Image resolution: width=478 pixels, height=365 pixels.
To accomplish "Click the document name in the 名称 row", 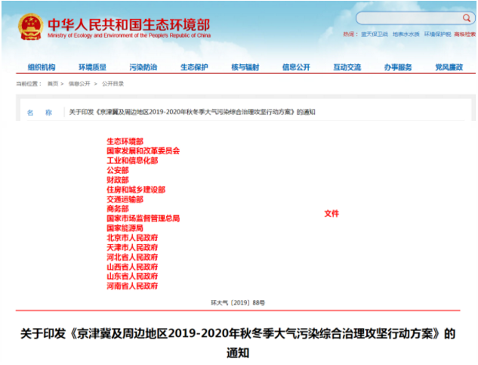I will (x=192, y=112).
